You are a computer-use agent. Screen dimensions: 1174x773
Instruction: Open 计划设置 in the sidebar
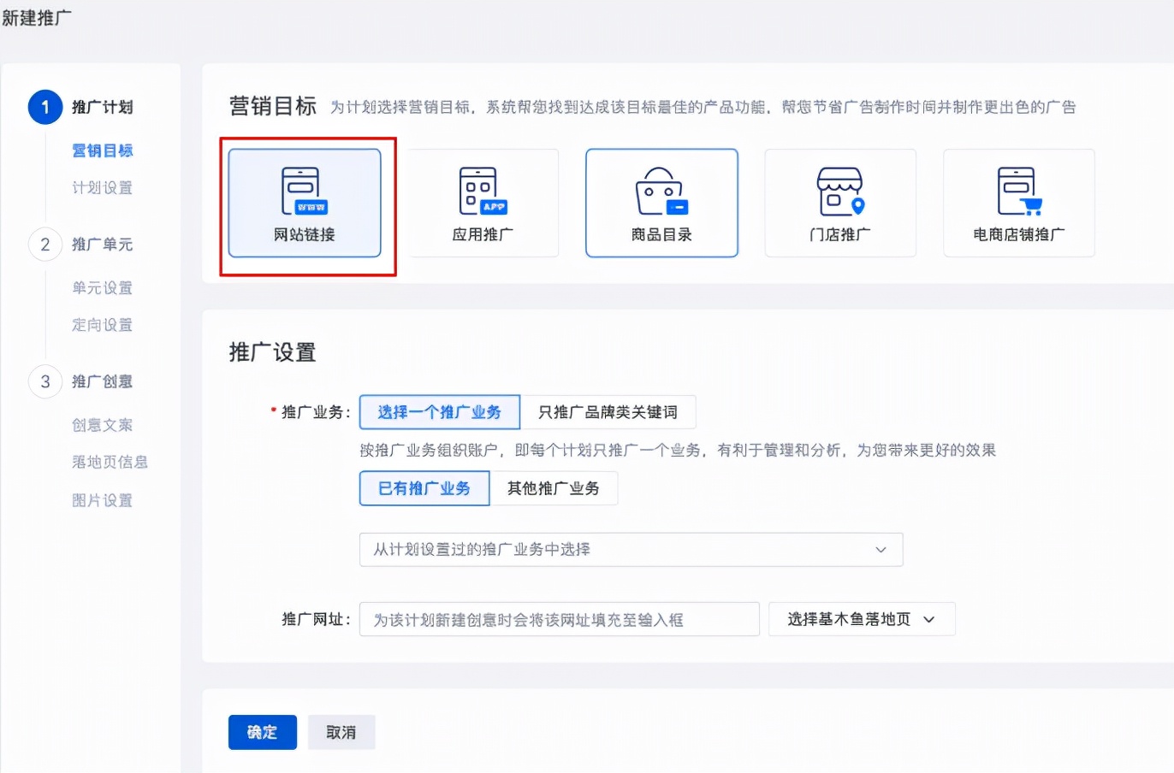pos(103,187)
